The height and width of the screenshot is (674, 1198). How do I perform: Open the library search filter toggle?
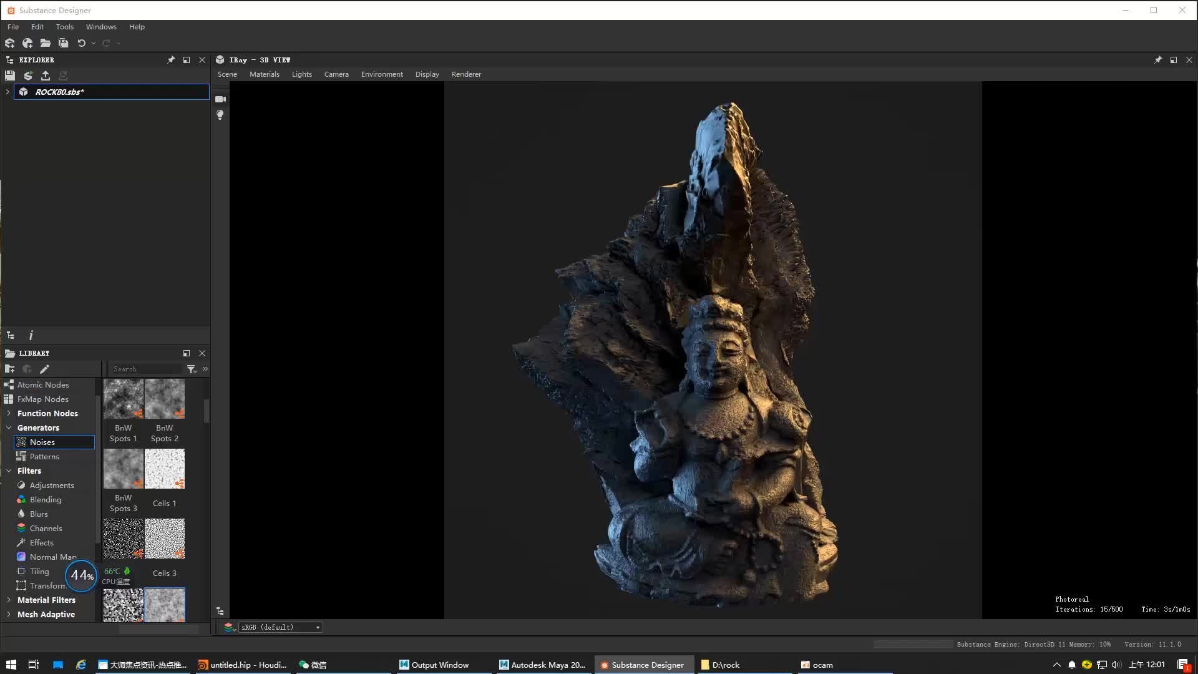click(192, 369)
